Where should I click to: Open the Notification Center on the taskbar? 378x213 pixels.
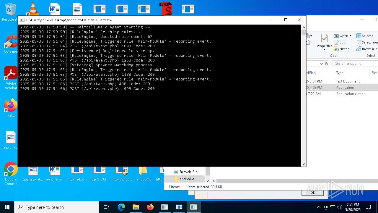pyautogui.click(x=368, y=207)
